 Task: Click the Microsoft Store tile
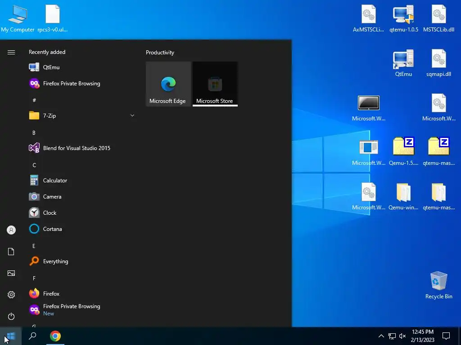(215, 84)
